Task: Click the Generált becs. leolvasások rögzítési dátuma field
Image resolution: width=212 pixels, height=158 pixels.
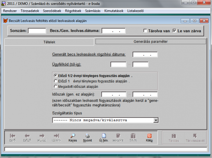Action: [x=145, y=54]
